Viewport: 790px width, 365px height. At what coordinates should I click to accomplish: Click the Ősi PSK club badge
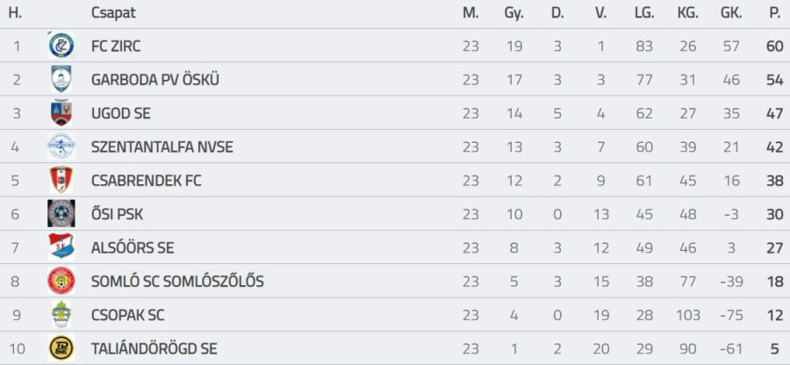click(61, 214)
